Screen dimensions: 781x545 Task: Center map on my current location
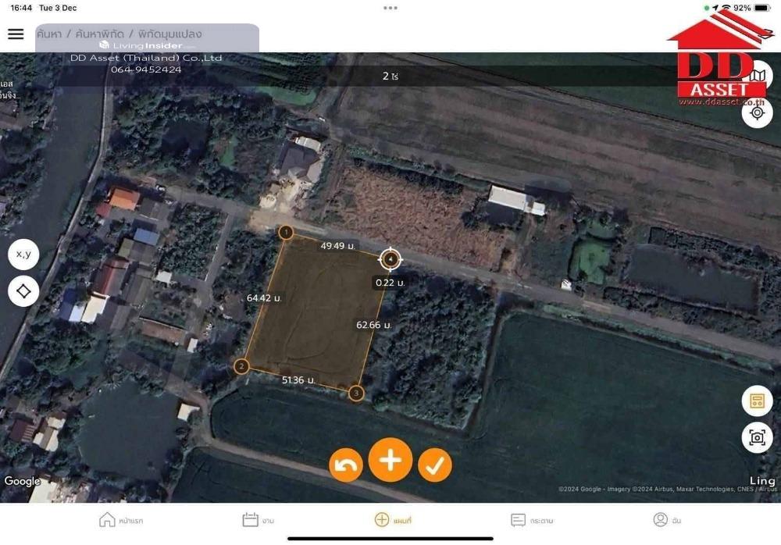[757, 112]
